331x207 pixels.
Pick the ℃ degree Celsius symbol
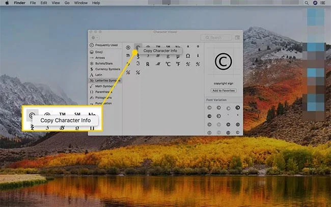click(168, 64)
